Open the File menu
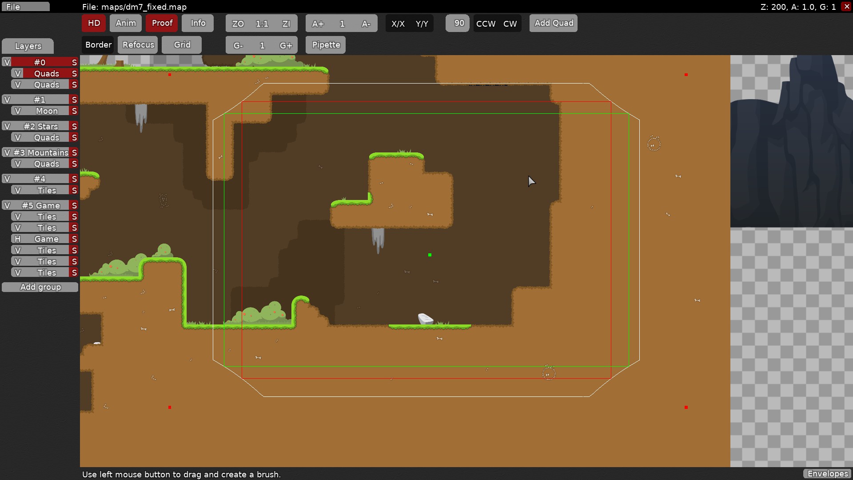The width and height of the screenshot is (853, 480). click(25, 7)
